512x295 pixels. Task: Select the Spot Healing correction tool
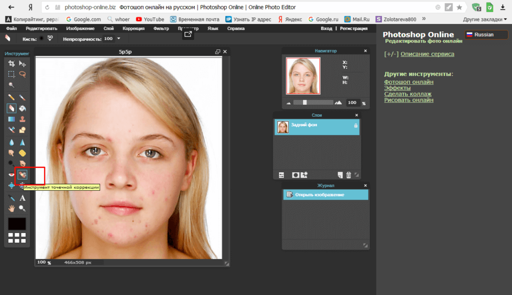[22, 174]
